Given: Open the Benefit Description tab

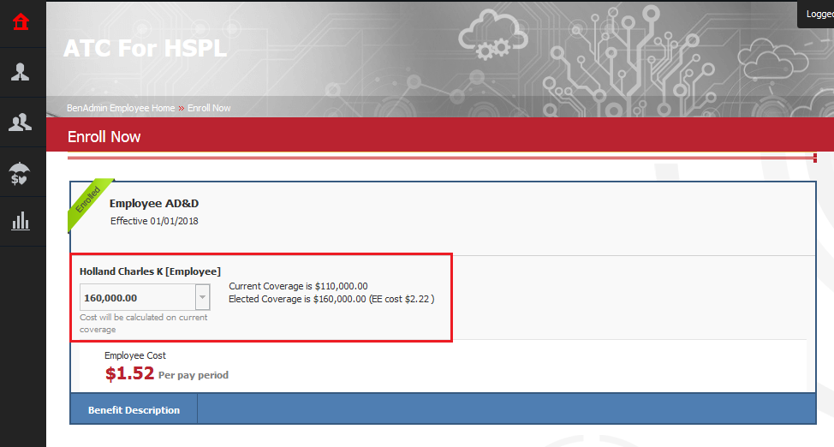Looking at the screenshot, I should (x=134, y=410).
